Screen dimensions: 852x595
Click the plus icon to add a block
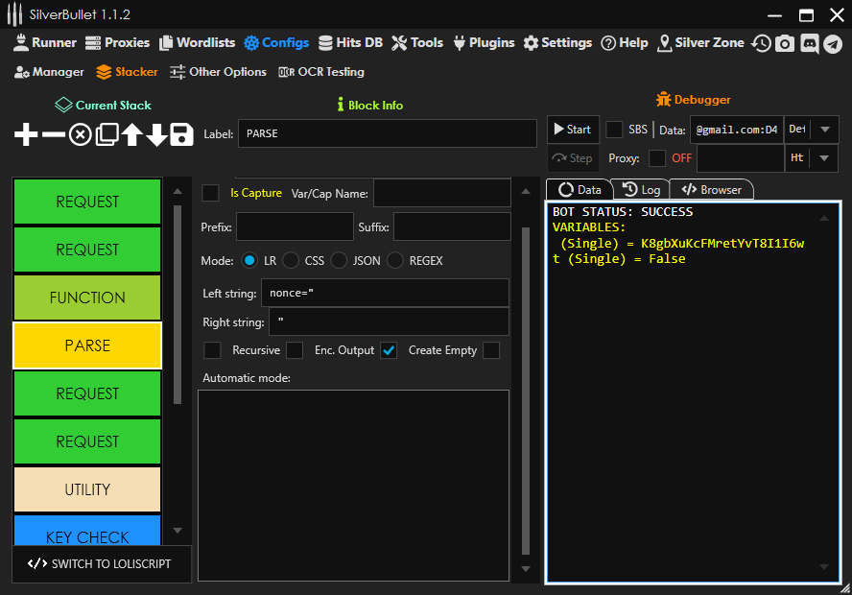[x=27, y=134]
